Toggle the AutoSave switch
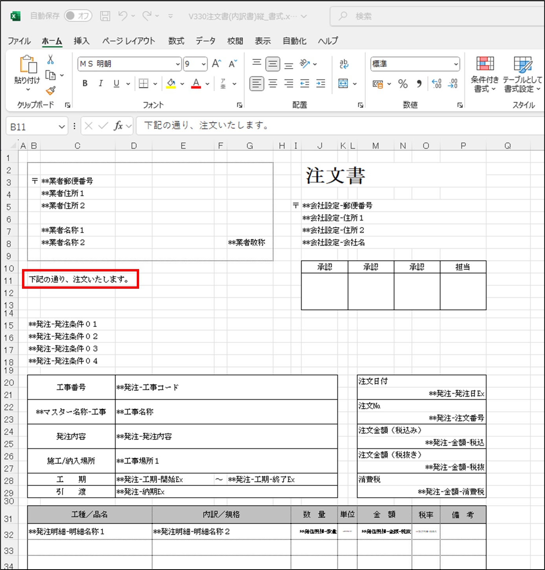The height and width of the screenshot is (570, 545). (x=78, y=16)
